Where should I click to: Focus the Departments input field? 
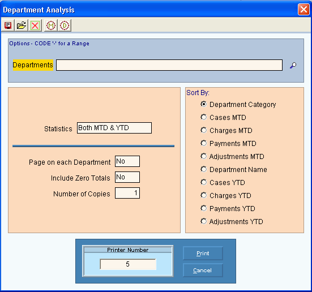(169, 65)
